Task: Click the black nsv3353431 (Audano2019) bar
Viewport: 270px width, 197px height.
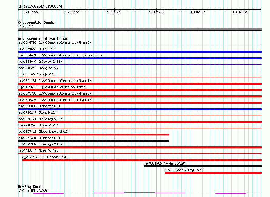Action: [x=93, y=141]
